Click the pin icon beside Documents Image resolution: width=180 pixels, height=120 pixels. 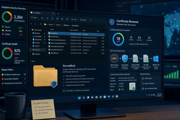pos(44,40)
